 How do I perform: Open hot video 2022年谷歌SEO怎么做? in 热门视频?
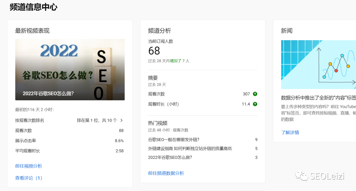click(170, 157)
